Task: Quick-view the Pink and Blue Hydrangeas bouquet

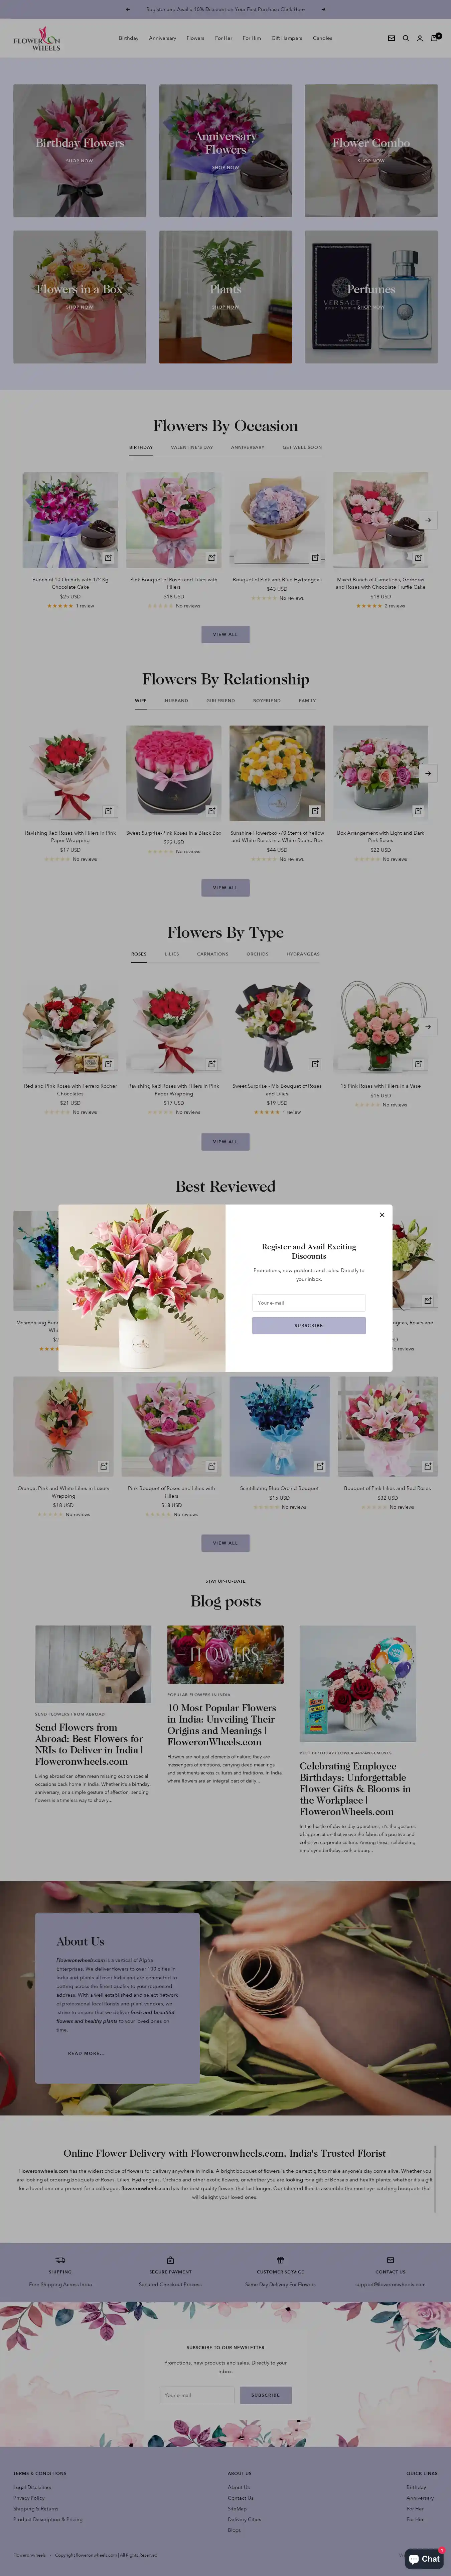Action: coord(315,557)
